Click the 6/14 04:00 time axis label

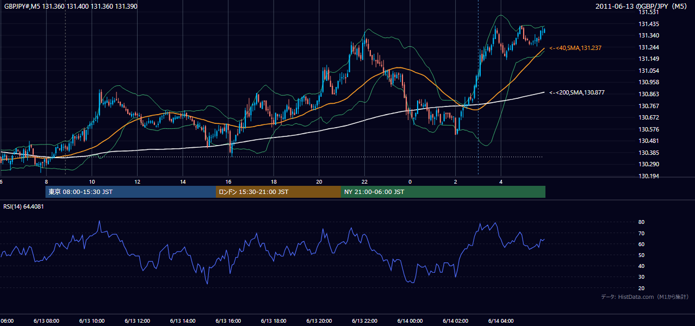(500, 321)
